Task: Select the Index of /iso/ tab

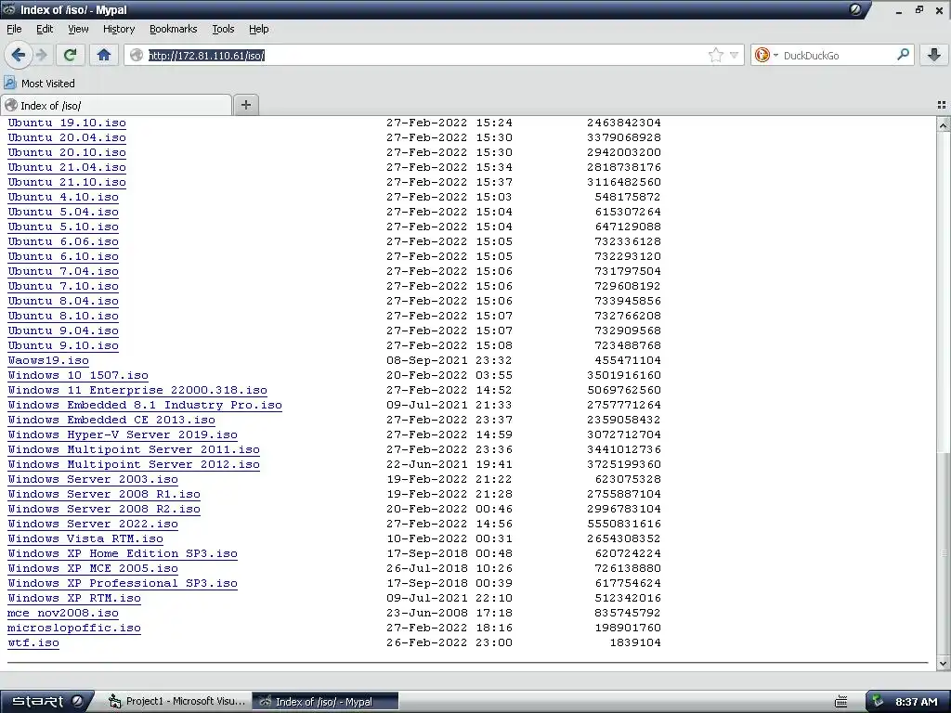Action: pos(116,106)
